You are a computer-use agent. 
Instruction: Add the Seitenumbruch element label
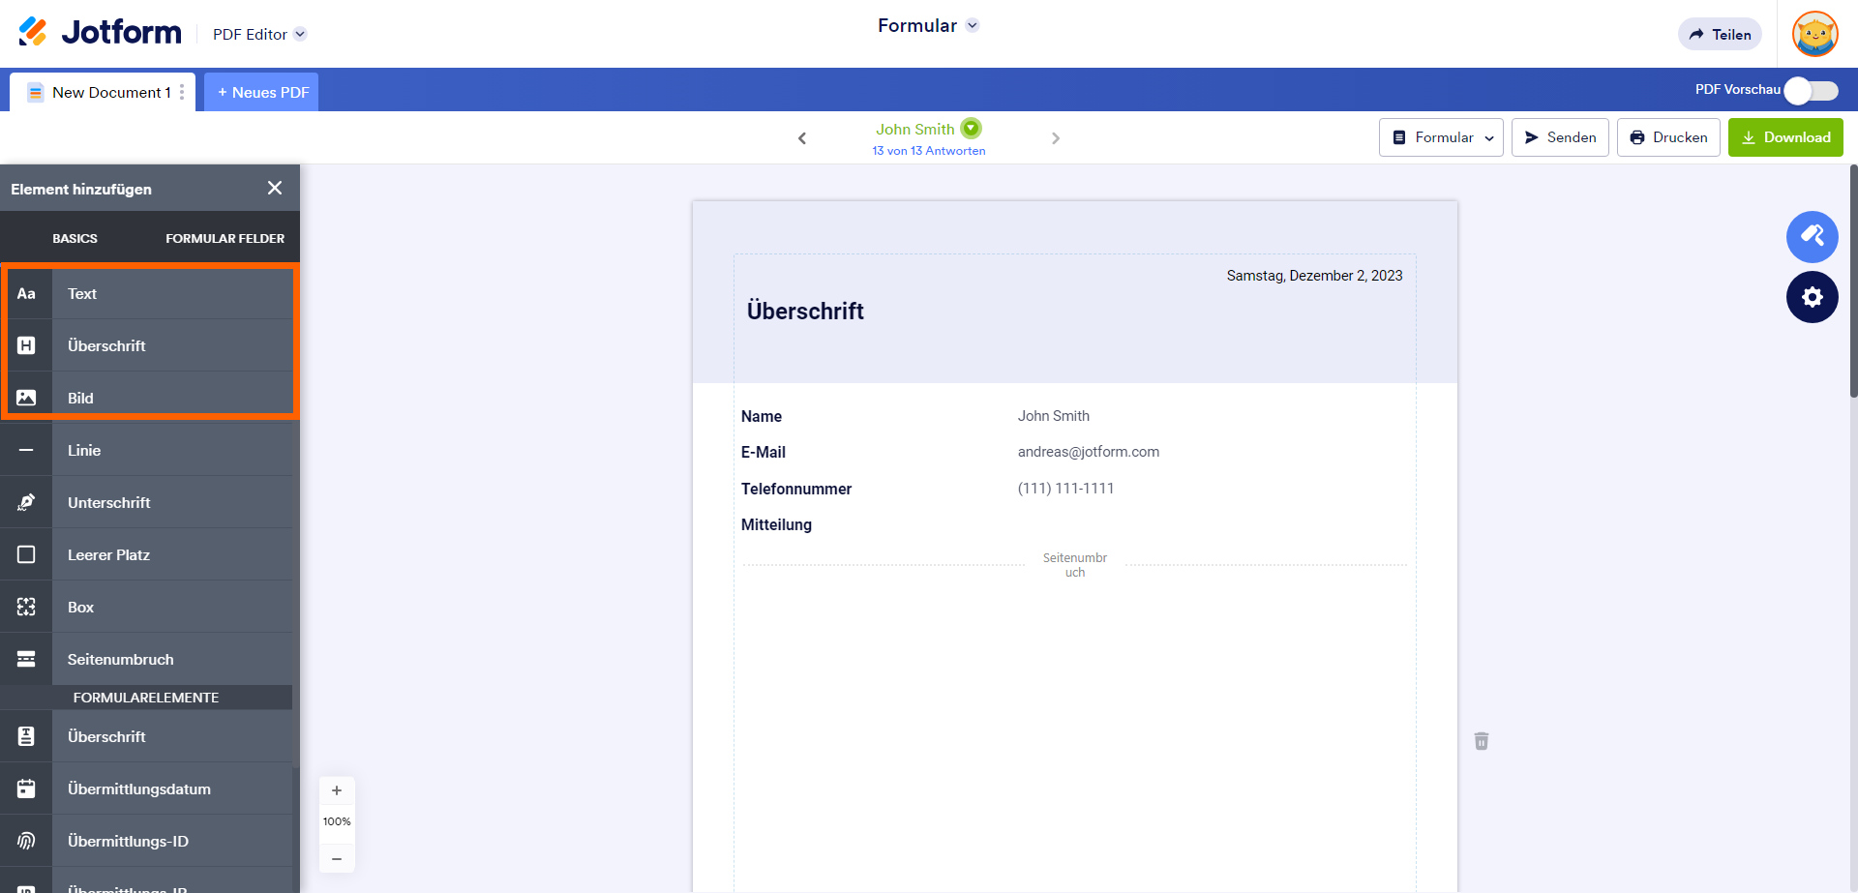tap(121, 660)
